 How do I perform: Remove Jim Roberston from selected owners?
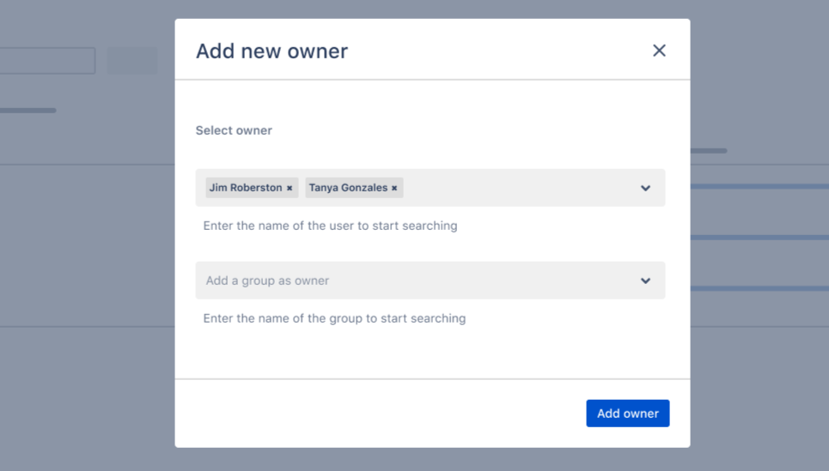290,189
